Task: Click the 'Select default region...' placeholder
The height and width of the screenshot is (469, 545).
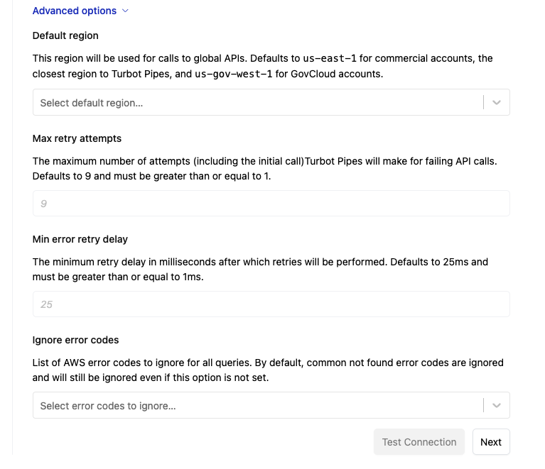Action: 92,103
